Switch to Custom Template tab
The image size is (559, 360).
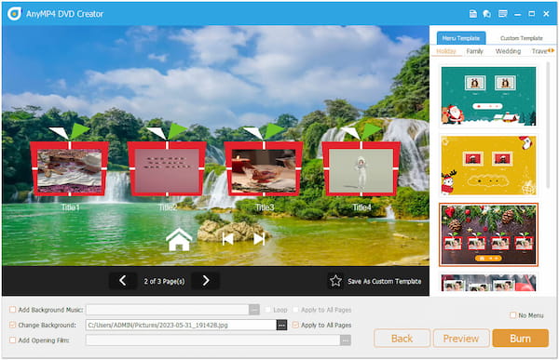(x=521, y=38)
